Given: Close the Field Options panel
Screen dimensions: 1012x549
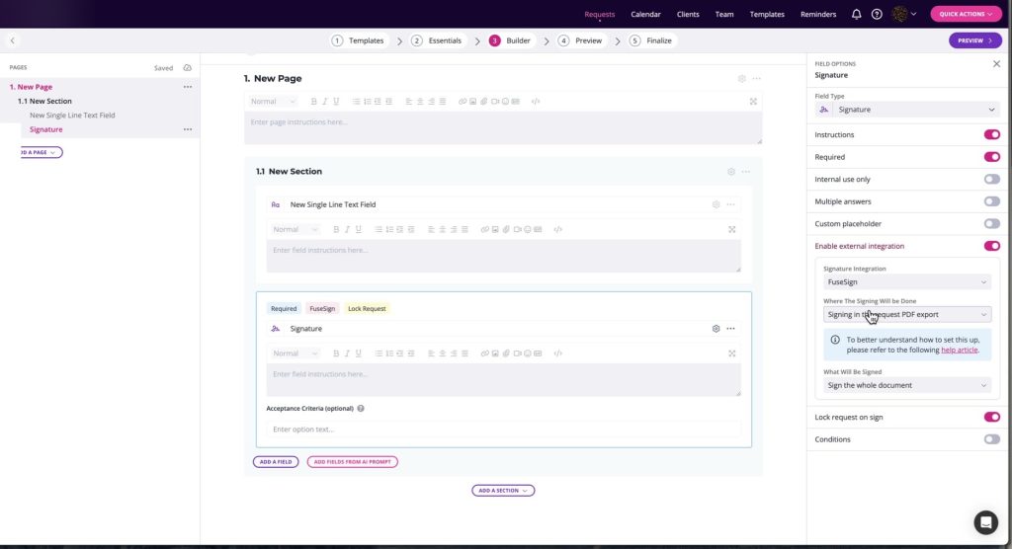Looking at the screenshot, I should pos(996,64).
